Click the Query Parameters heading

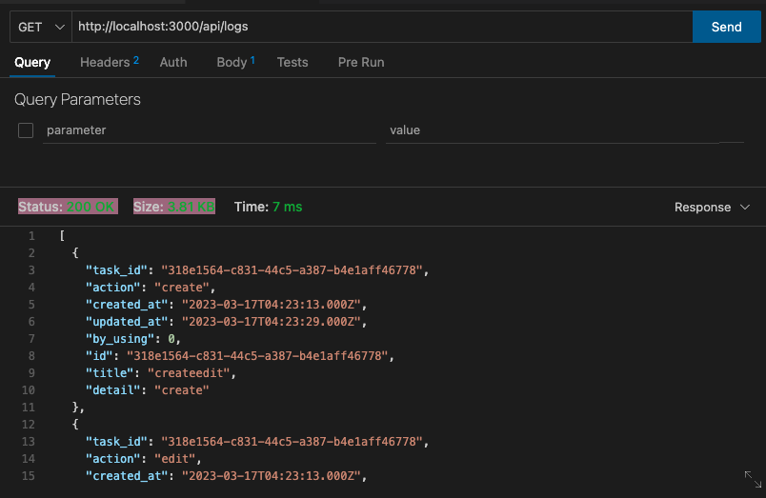click(77, 100)
